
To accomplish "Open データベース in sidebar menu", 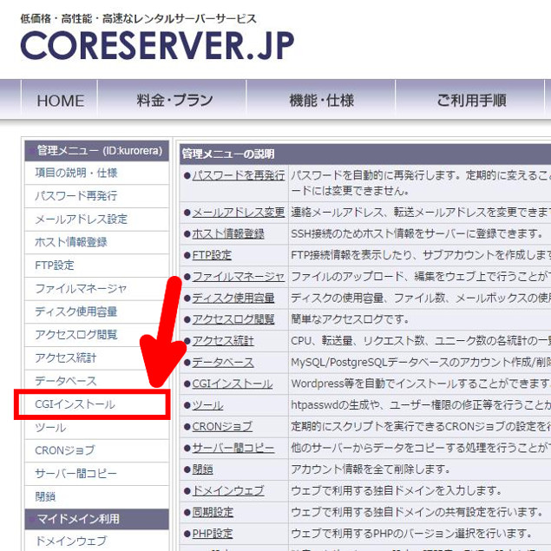I will pyautogui.click(x=97, y=381).
